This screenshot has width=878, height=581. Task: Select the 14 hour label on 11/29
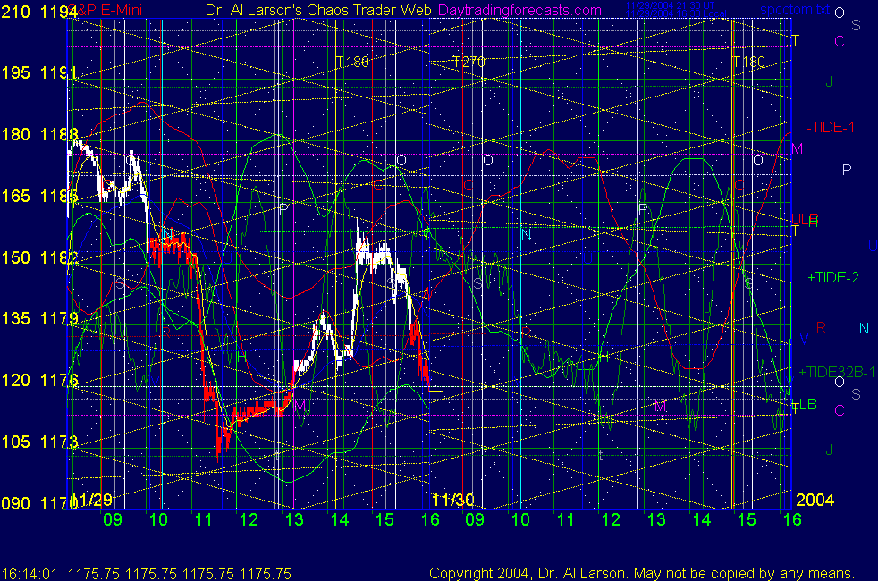[x=340, y=519]
